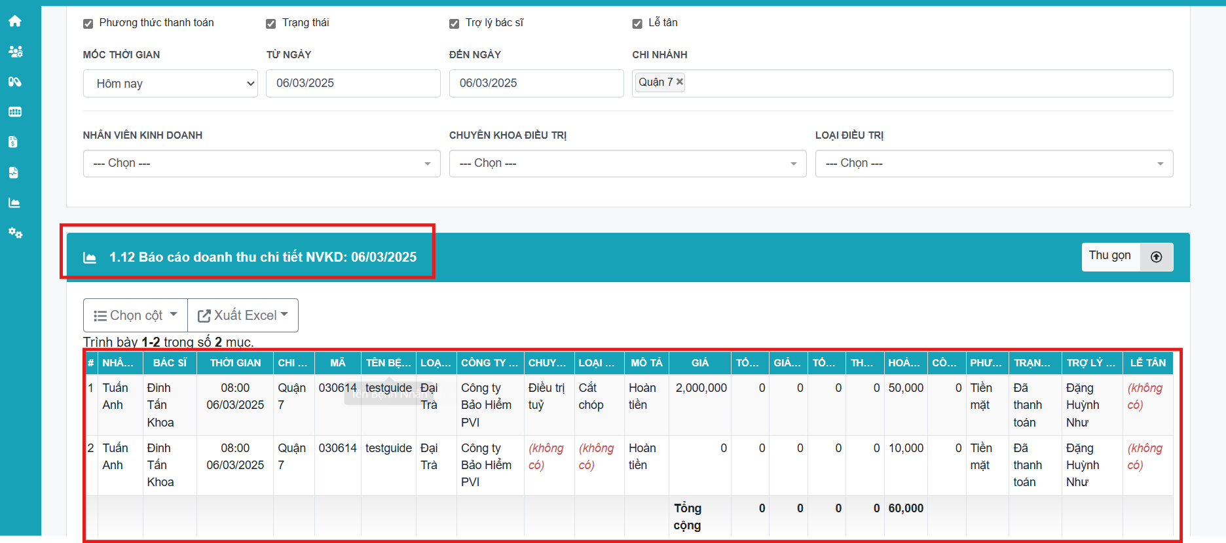Viewport: 1226px width, 543px height.
Task: Open the chart reports sidebar icon
Action: 14,203
